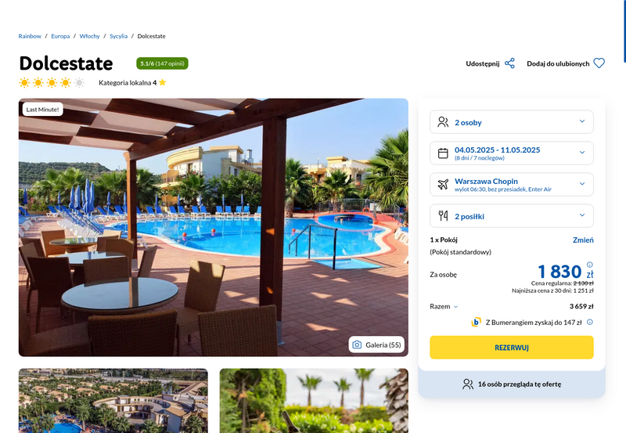
Task: Go to Sycylia in breadcrumb
Action: tap(119, 36)
